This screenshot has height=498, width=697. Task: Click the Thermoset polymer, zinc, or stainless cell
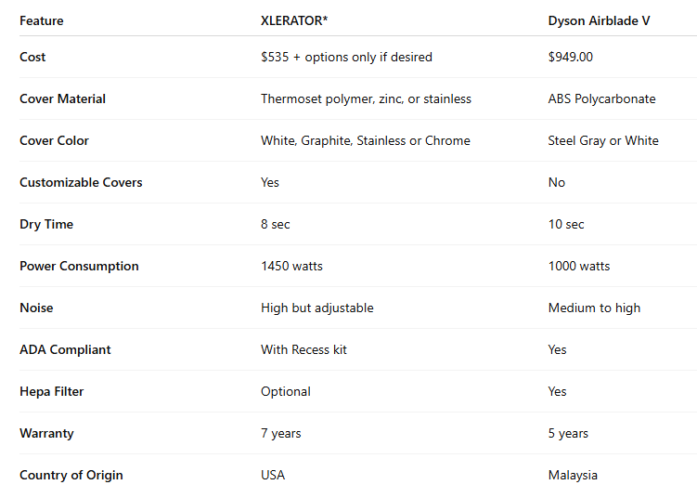point(366,98)
